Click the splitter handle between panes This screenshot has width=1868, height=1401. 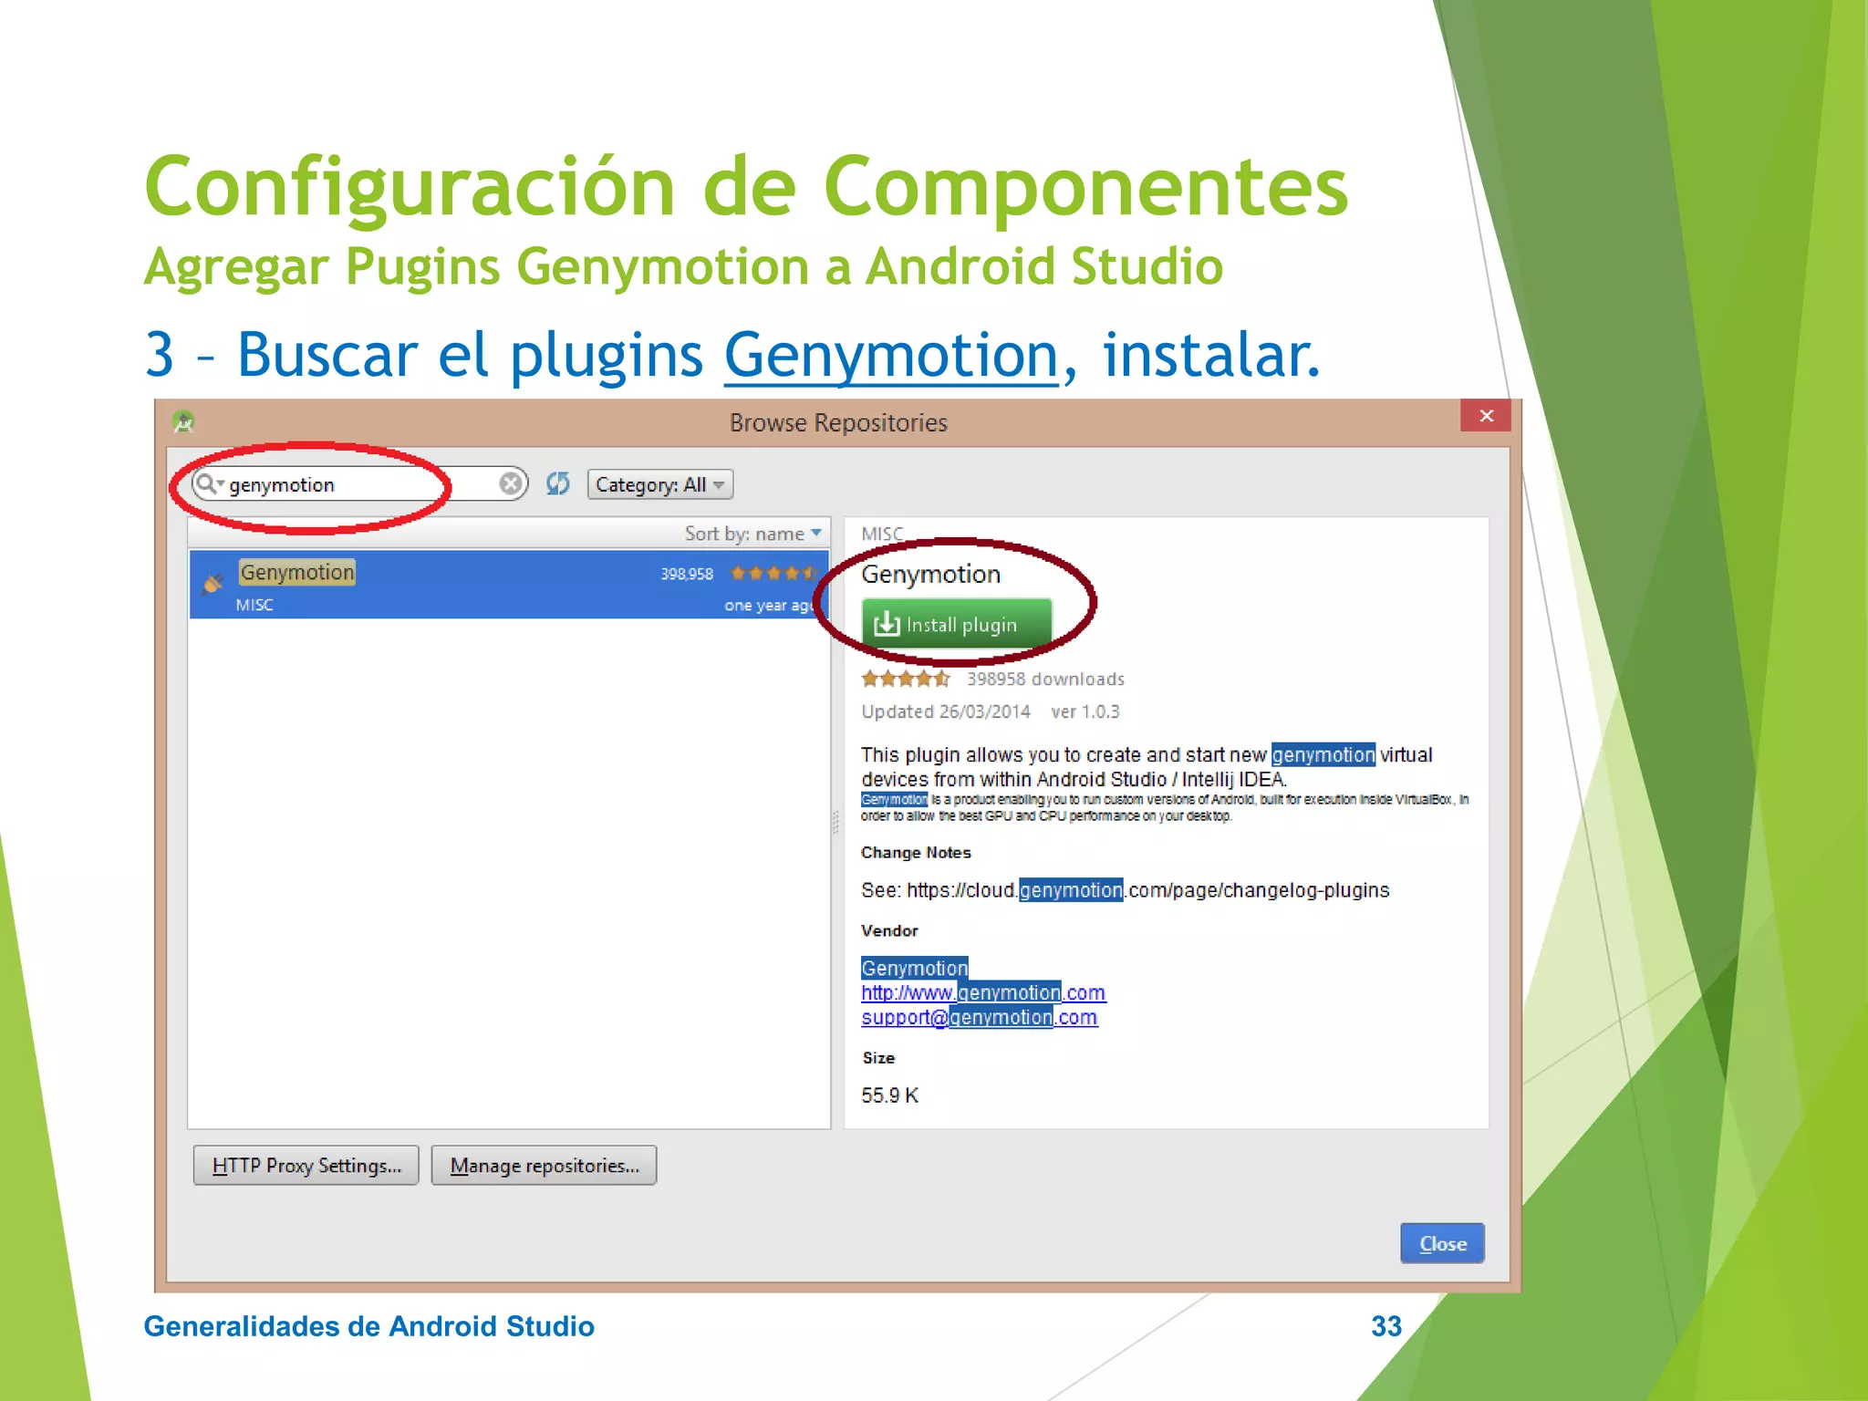[836, 823]
